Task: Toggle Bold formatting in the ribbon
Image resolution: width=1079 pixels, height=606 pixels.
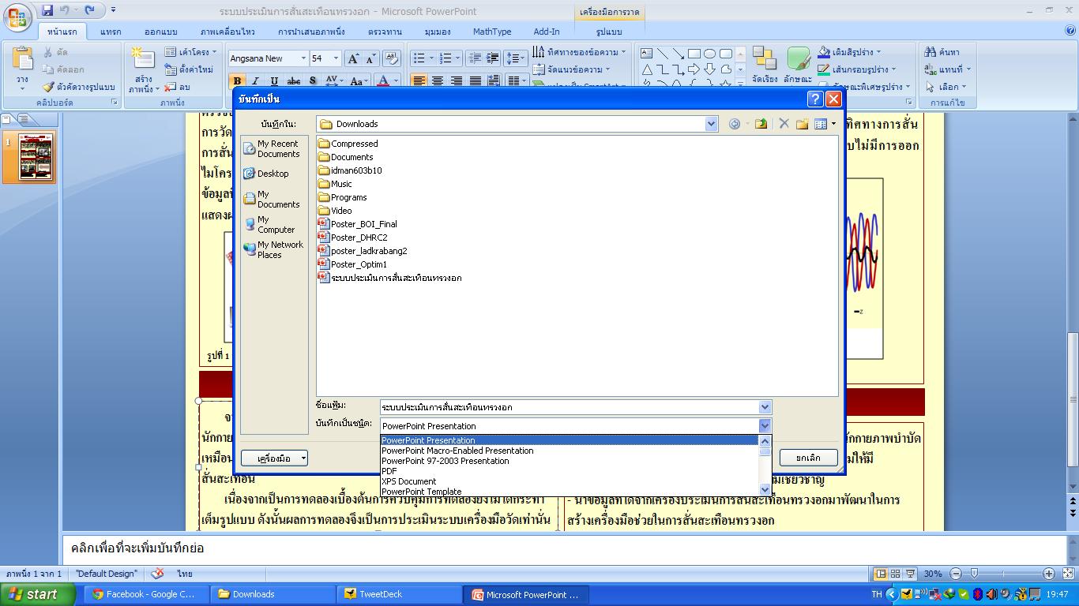Action: pos(236,81)
